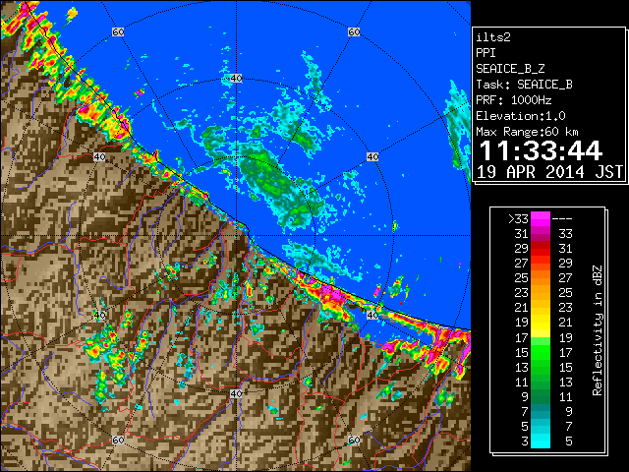Click the ">33" legend label

click(518, 219)
